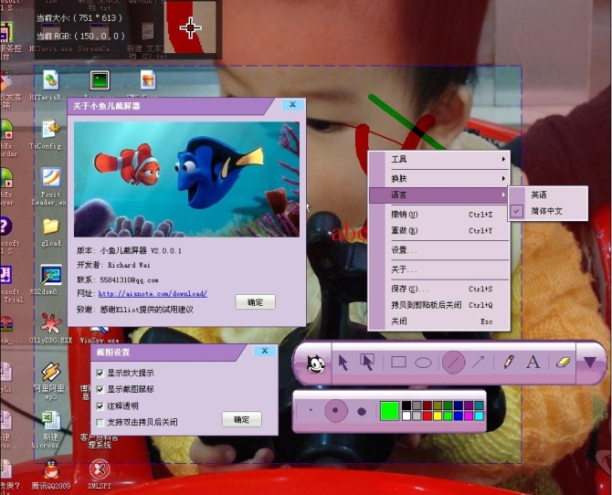Select the window-selection pointer tool
Image resolution: width=612 pixels, height=495 pixels.
click(x=367, y=363)
